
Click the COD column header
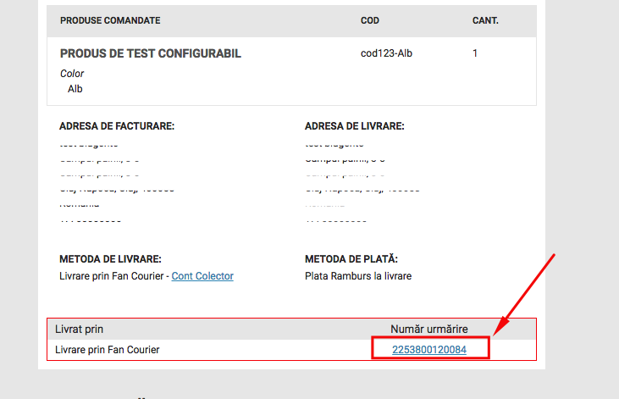pyautogui.click(x=370, y=20)
